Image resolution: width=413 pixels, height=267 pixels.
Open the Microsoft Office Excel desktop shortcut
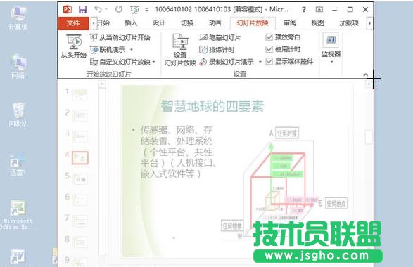(x=18, y=215)
